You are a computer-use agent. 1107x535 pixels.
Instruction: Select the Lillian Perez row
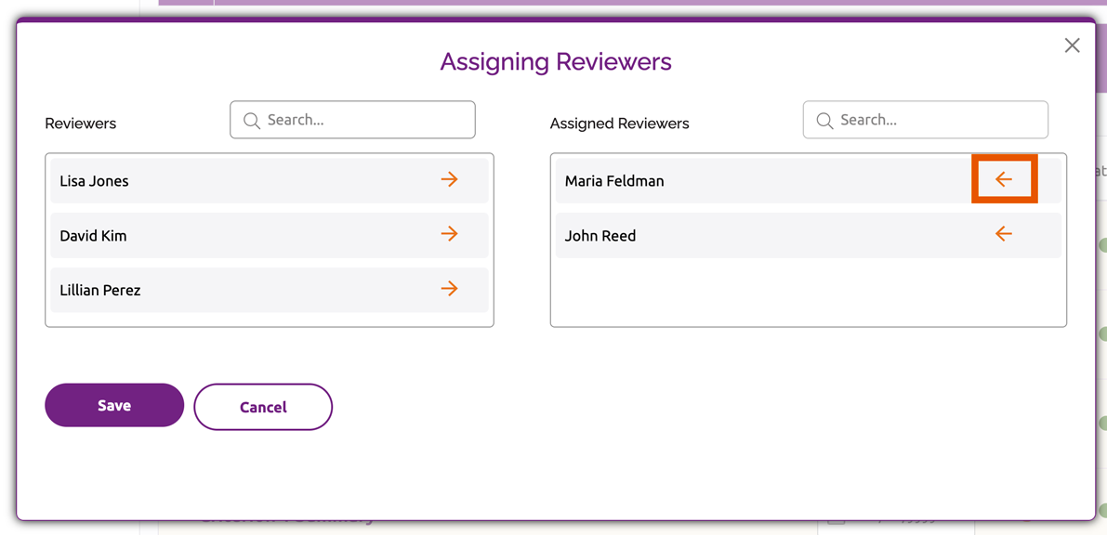232,288
